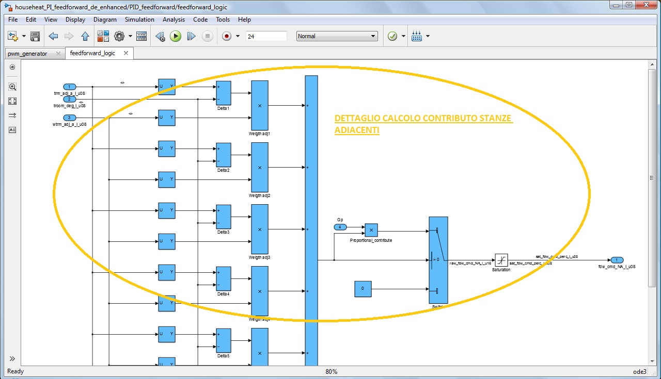Click the Save model icon
The height and width of the screenshot is (379, 661).
coord(35,36)
